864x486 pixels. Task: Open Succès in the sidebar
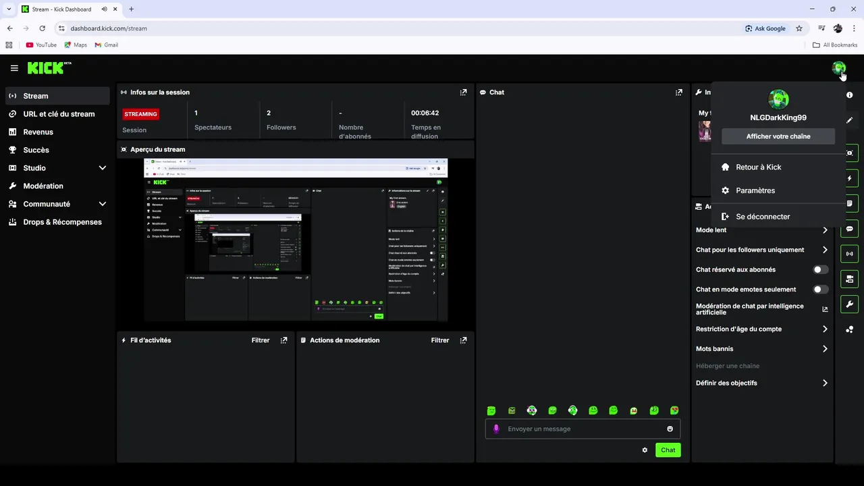57,150
